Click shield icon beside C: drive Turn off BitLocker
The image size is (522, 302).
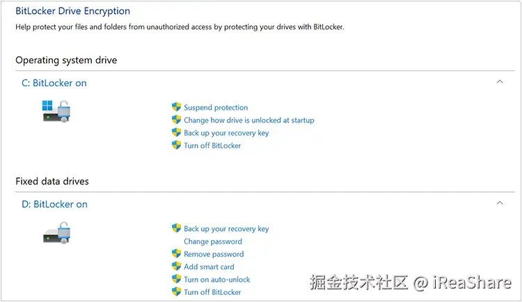176,145
